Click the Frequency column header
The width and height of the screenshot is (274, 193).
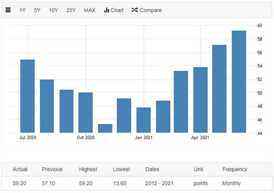[x=234, y=169]
